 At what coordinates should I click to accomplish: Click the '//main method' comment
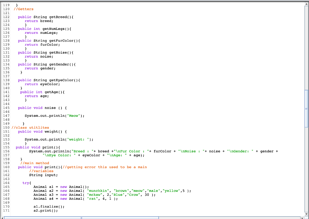pos(35,163)
